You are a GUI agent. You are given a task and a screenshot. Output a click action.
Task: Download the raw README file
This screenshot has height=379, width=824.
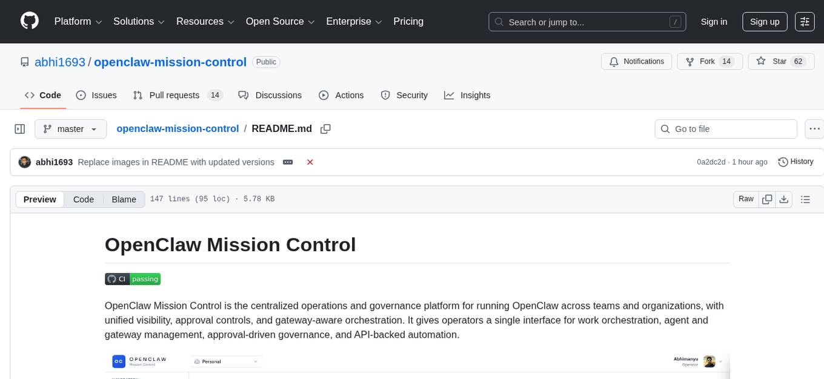click(x=784, y=199)
